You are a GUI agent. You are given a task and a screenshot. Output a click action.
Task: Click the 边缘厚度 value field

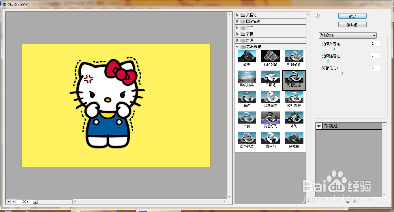point(376,44)
